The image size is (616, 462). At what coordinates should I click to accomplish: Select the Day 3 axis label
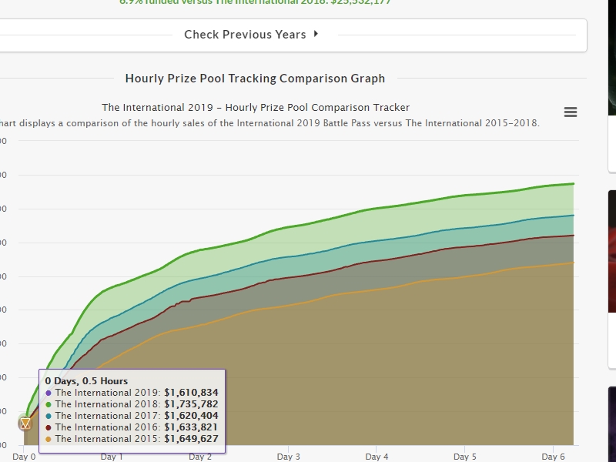coord(288,457)
